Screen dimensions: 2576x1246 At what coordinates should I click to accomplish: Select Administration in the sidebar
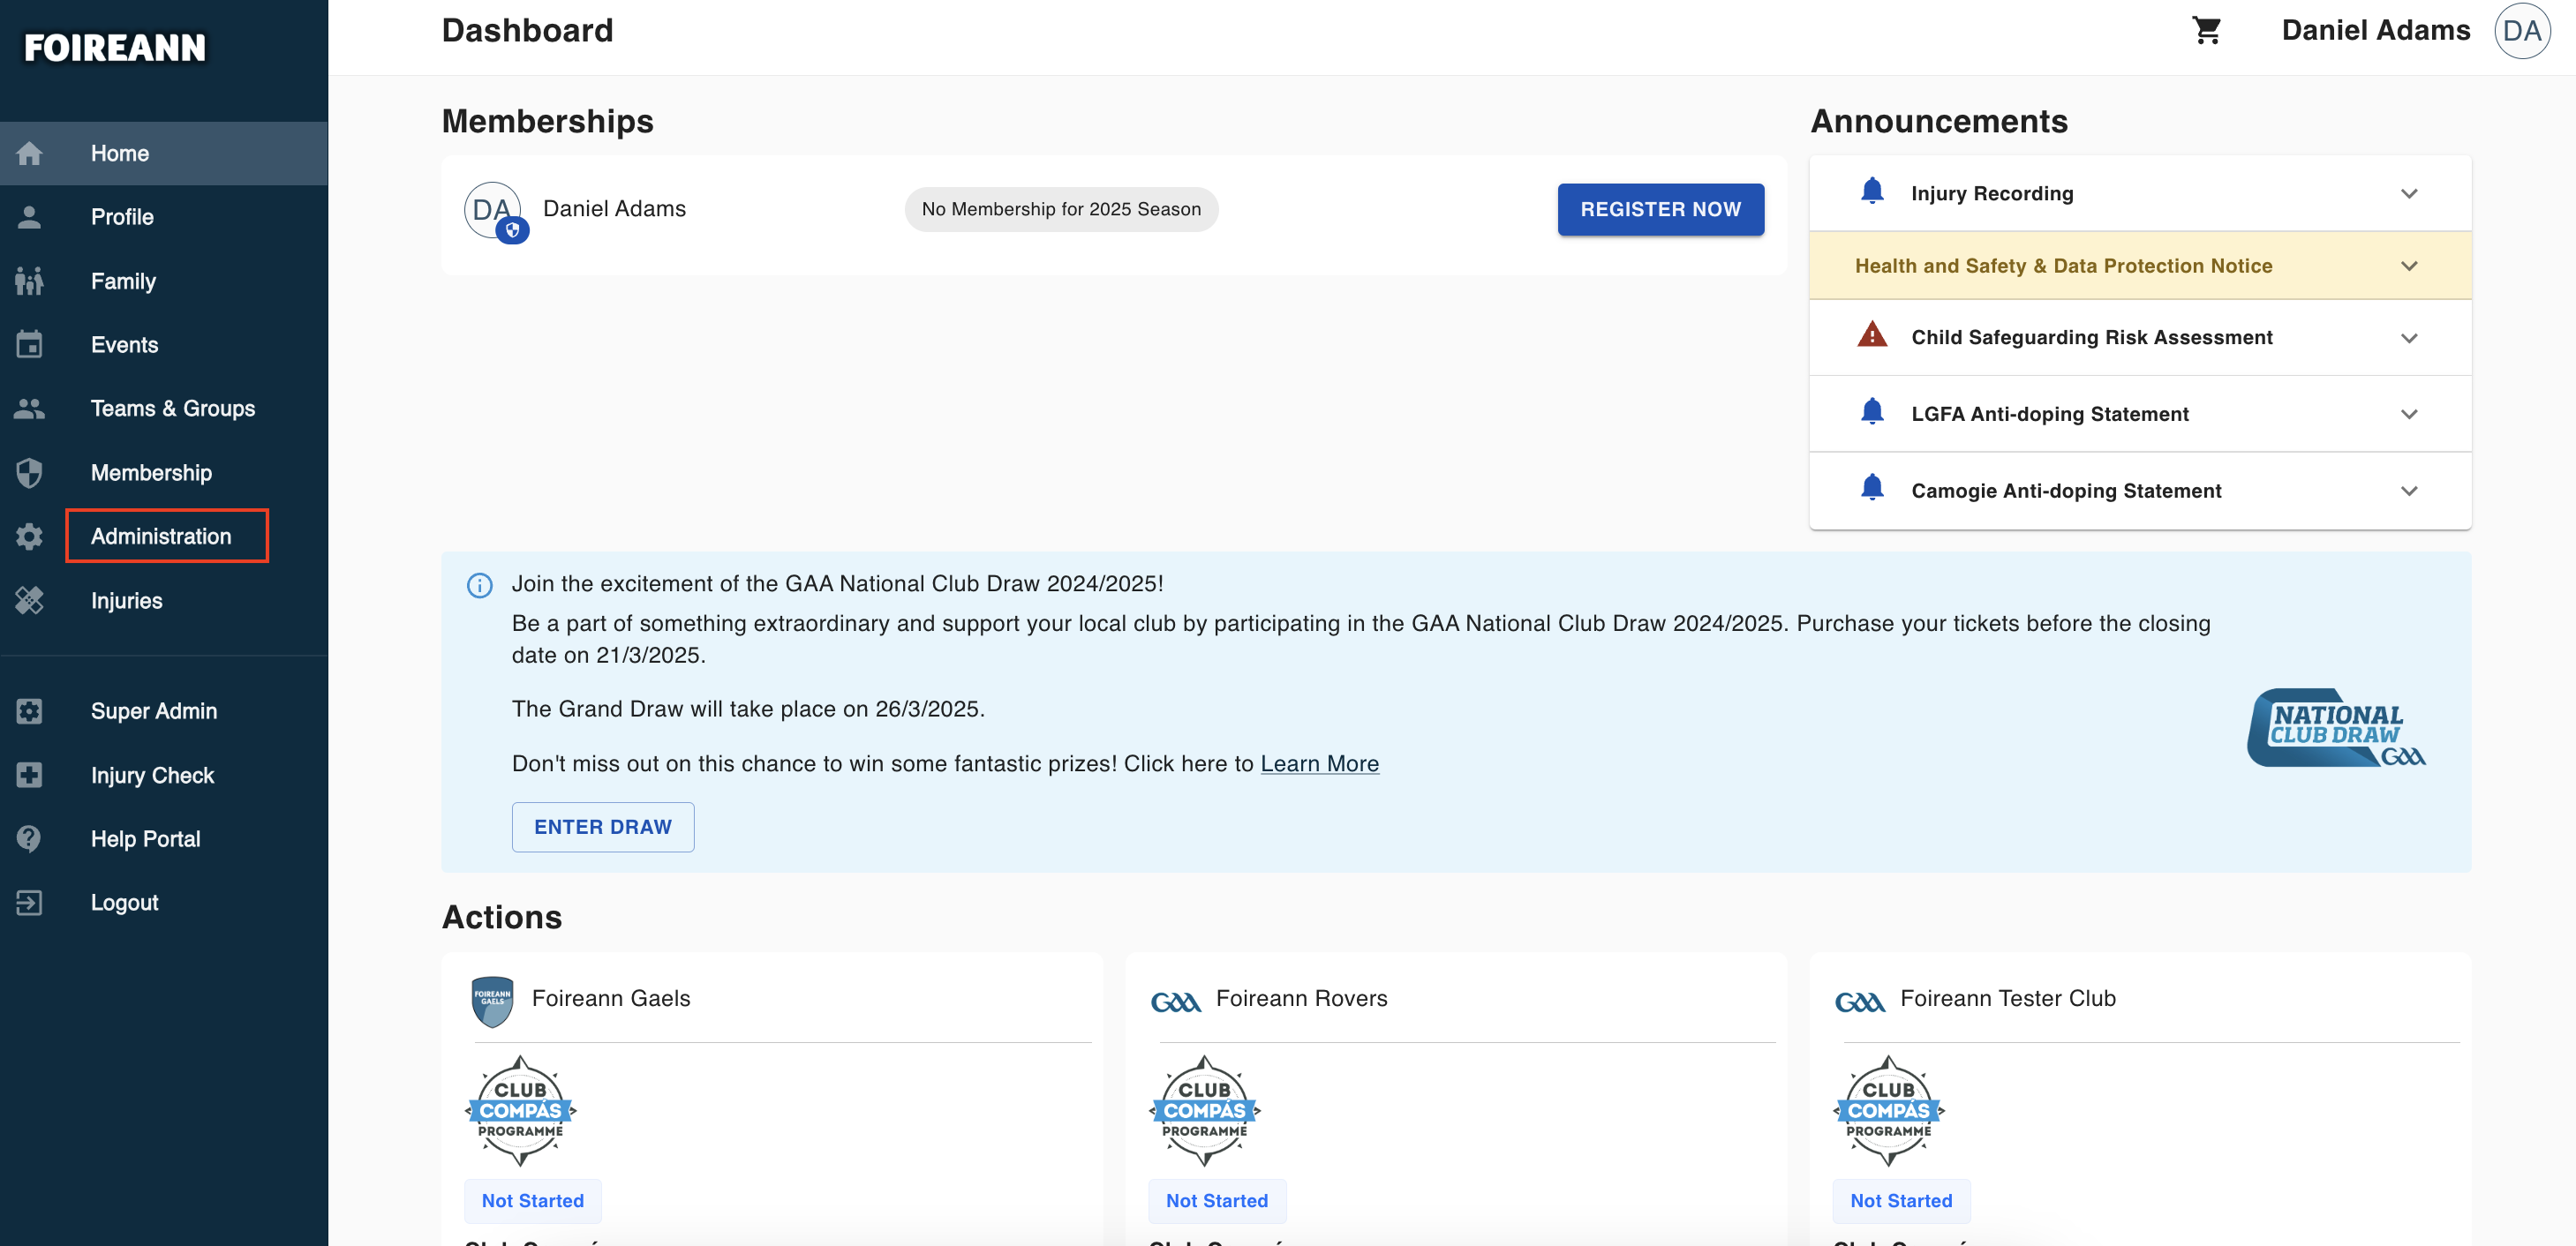pos(164,537)
